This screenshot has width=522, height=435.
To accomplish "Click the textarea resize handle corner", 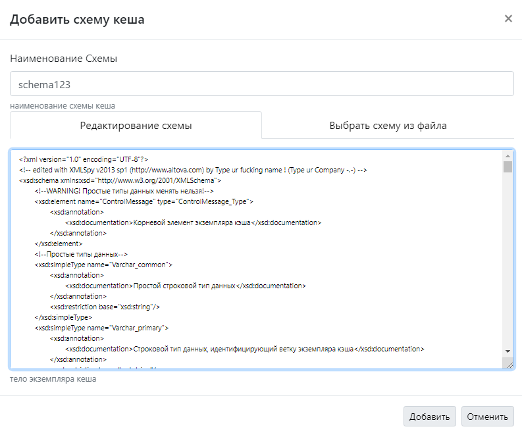I will (509, 364).
